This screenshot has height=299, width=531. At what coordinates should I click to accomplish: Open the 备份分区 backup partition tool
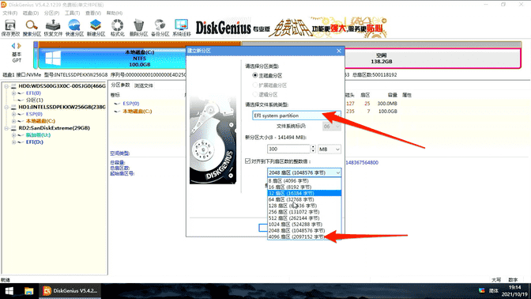160,28
